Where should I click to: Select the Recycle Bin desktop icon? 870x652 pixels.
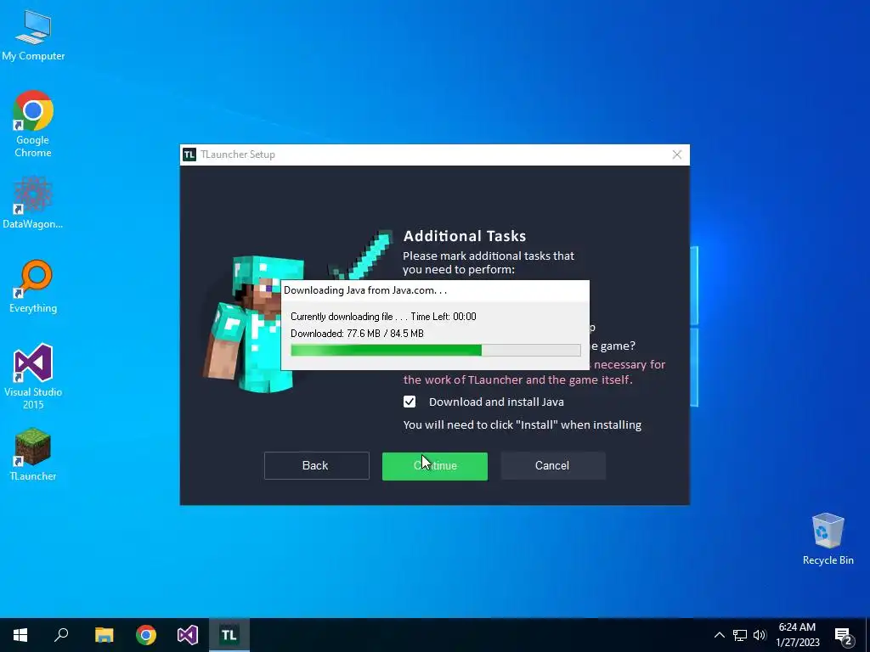[x=828, y=539]
